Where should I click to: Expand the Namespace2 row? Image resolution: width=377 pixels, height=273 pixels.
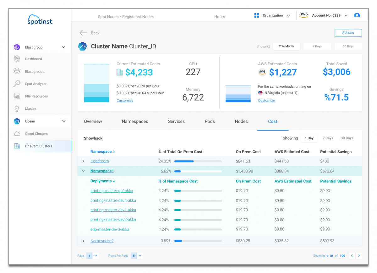point(83,241)
